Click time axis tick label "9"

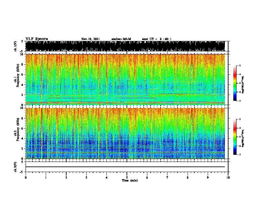tap(208, 178)
